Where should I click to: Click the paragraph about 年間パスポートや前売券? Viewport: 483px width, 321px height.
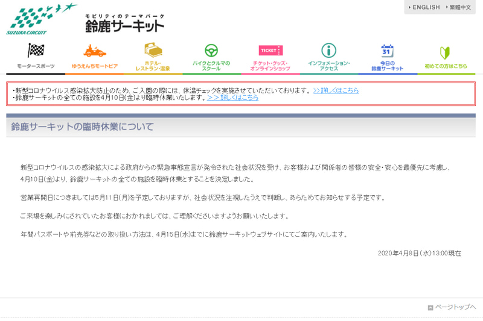184,234
